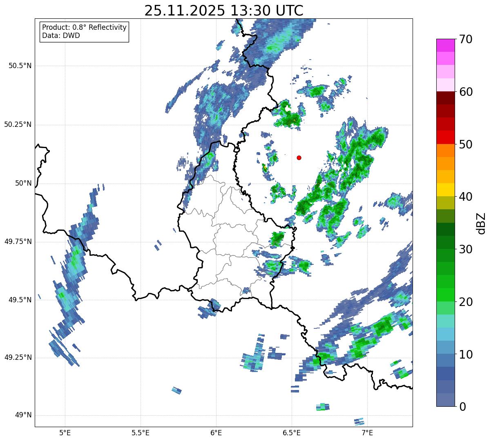491x441 pixels.
Task: Select the 'Product: 0.8° Reflectivity' label
Action: tap(85, 27)
